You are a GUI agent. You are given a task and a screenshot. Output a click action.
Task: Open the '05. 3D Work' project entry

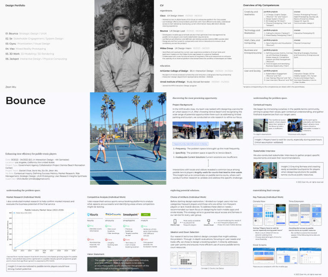29,54
